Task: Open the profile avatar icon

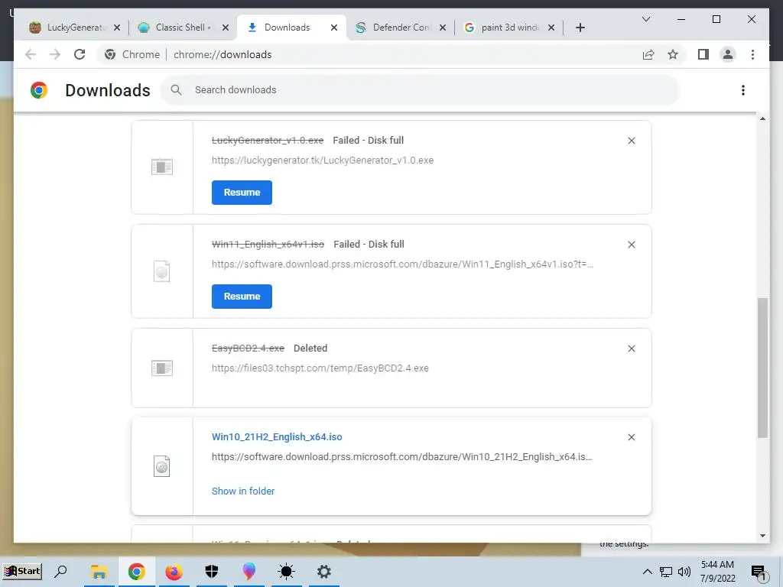Action: click(728, 54)
